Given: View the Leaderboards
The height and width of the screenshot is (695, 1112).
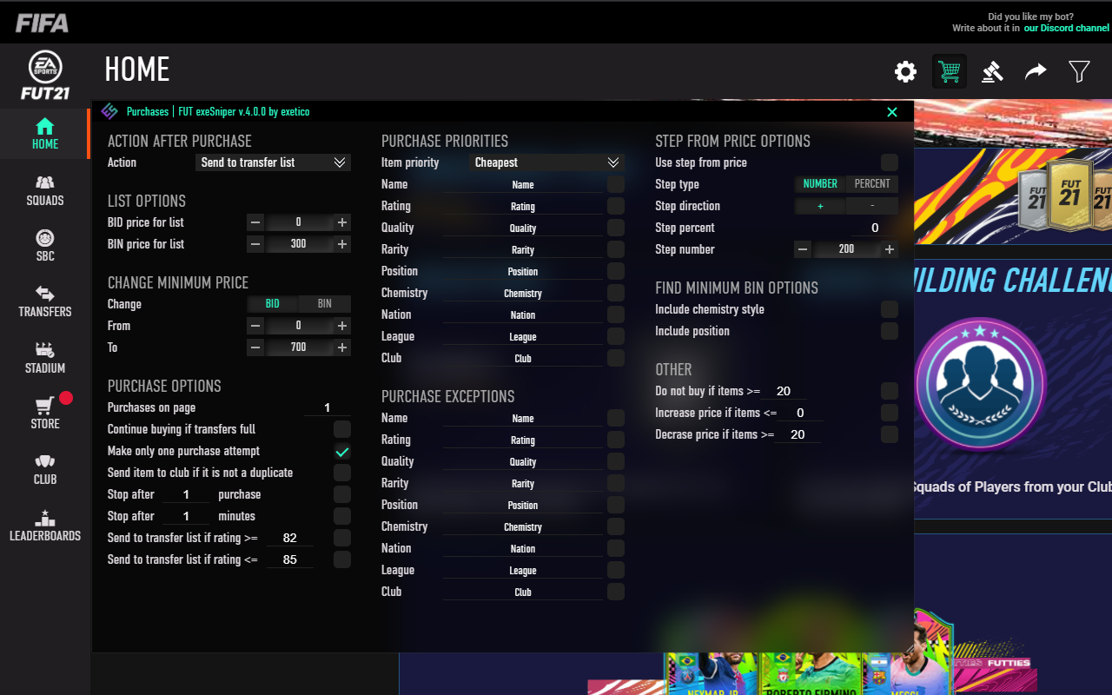Looking at the screenshot, I should click(44, 526).
